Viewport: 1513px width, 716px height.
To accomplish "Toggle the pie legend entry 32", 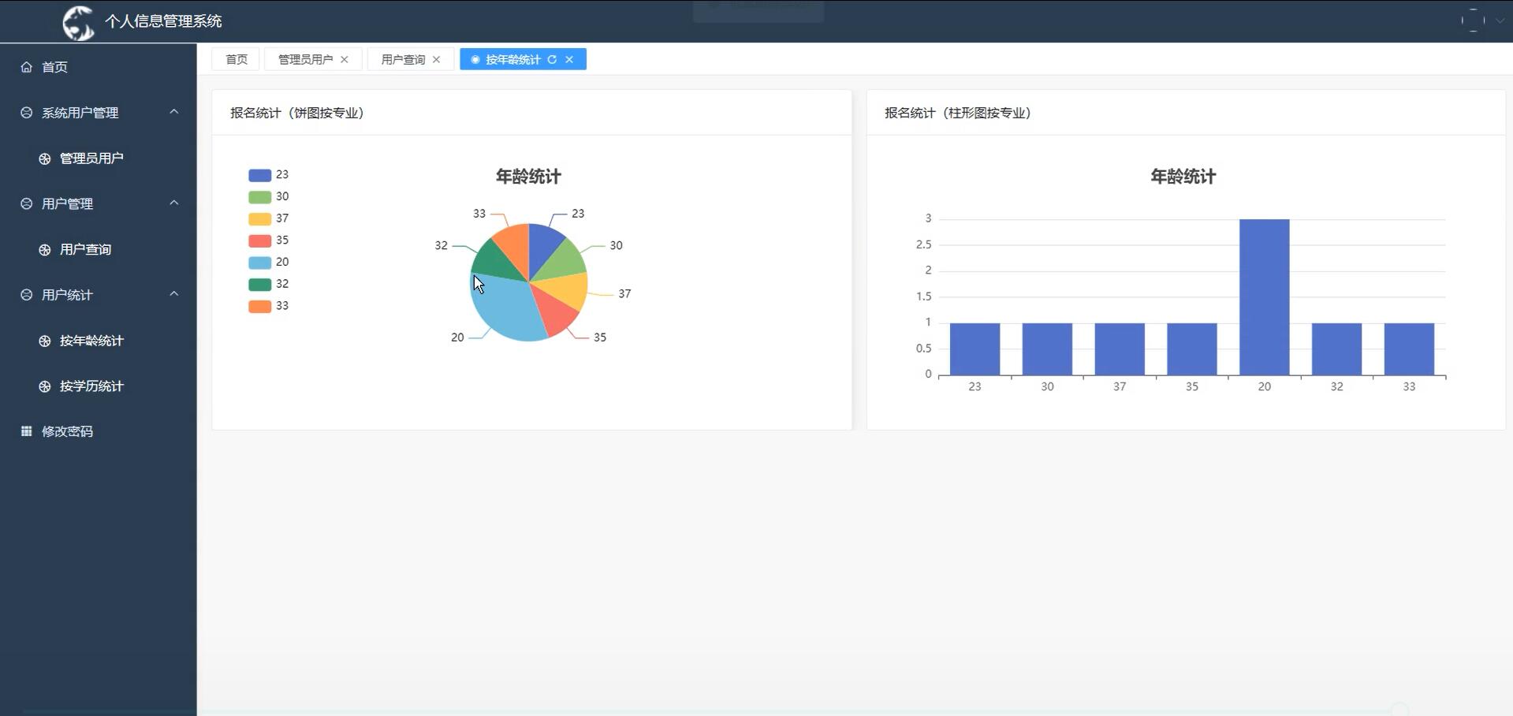I will tap(269, 284).
